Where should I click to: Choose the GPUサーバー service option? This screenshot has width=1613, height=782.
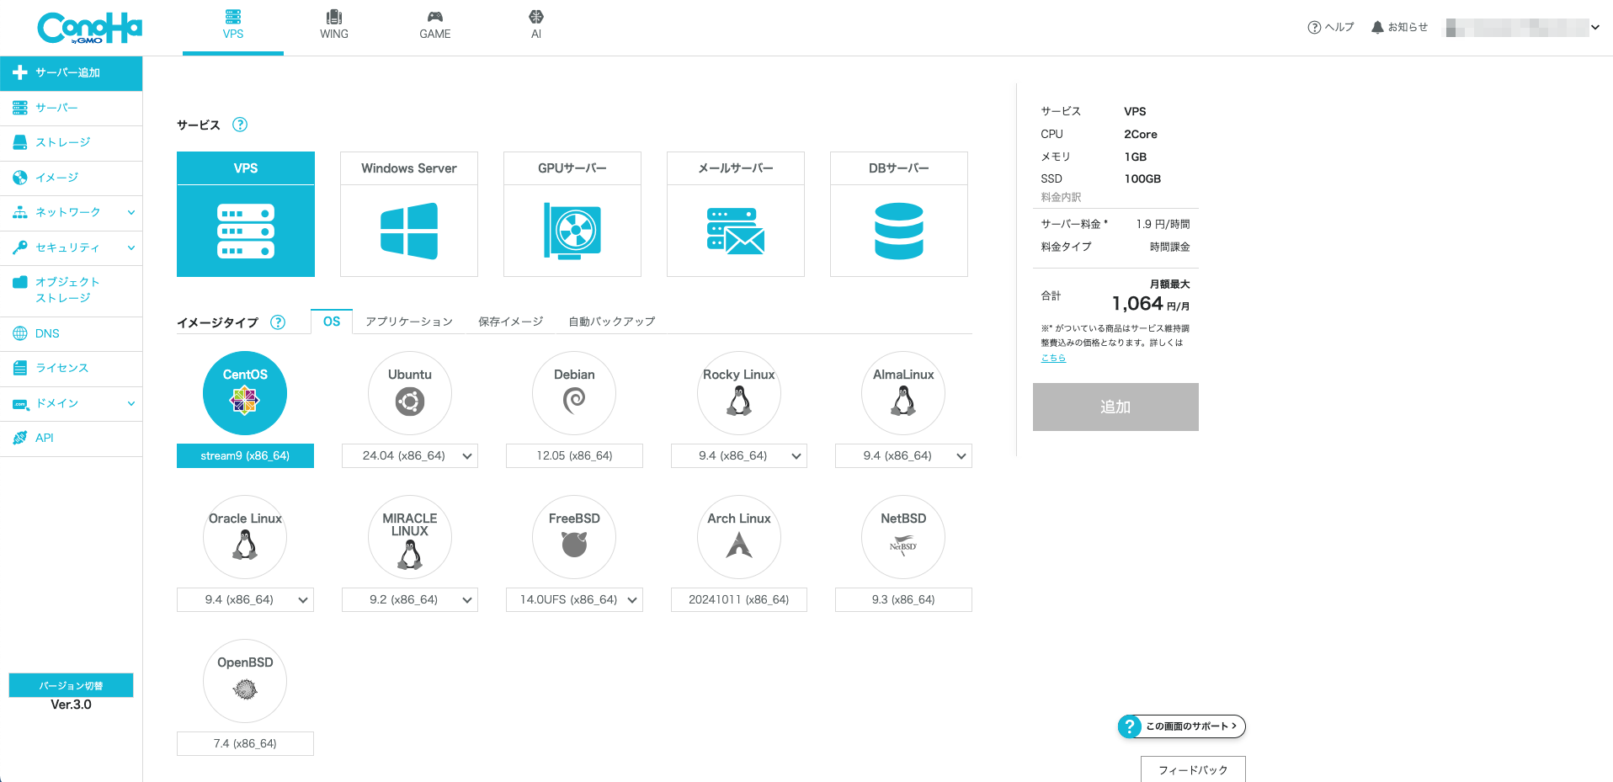[x=572, y=214]
